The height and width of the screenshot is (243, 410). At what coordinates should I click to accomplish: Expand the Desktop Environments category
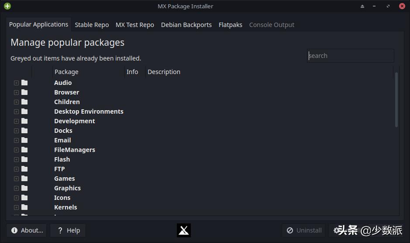pyautogui.click(x=16, y=111)
